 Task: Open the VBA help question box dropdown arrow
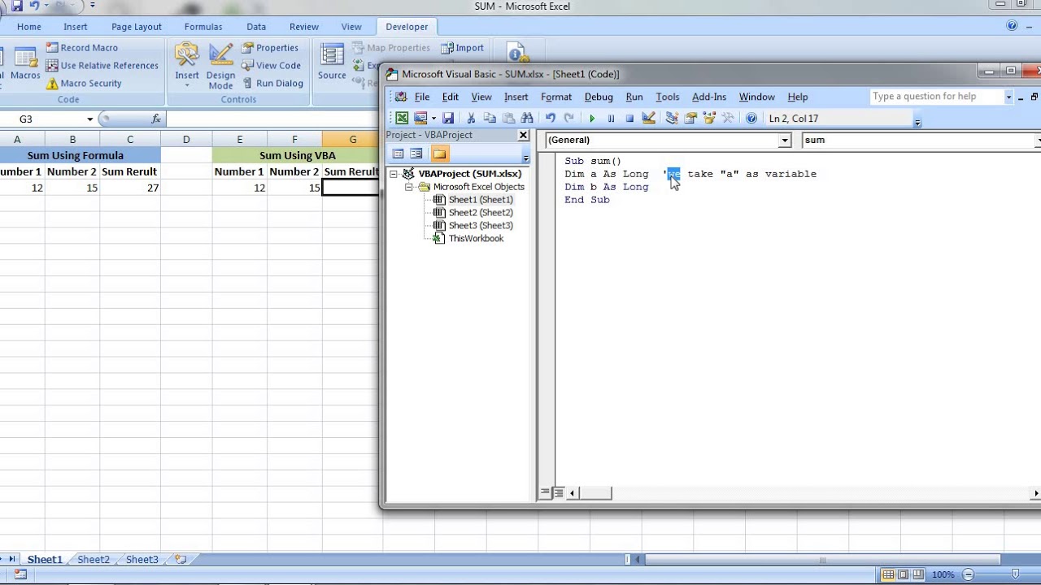click(x=1008, y=97)
